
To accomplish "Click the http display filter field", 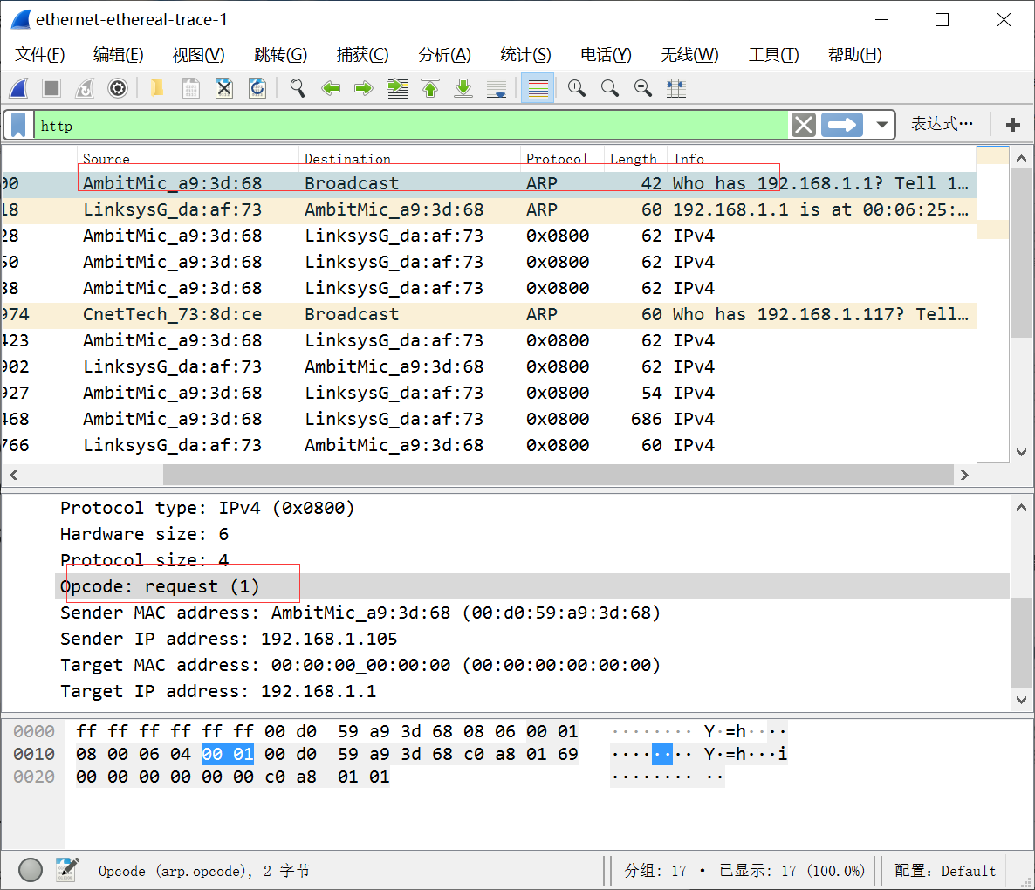I will click(x=412, y=125).
